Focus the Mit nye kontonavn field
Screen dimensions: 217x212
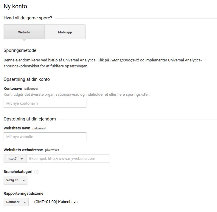(45, 103)
